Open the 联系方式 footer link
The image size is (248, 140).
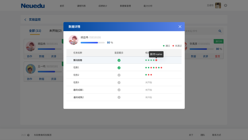216,135
